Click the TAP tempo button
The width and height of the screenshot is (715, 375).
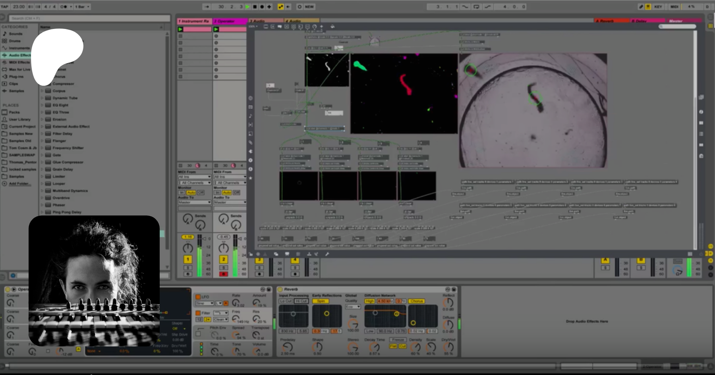(x=5, y=7)
